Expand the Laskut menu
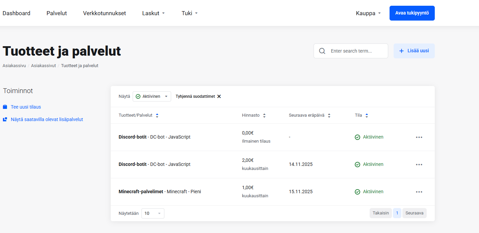 tap(153, 13)
